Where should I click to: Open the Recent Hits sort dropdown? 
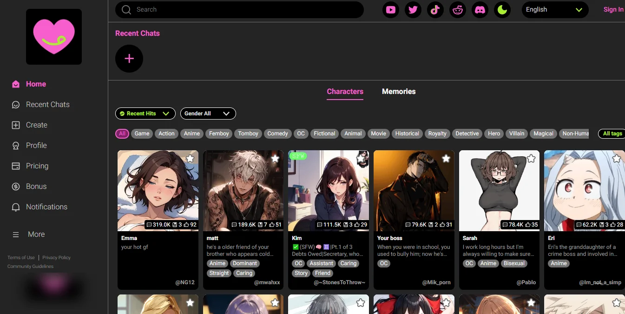[145, 114]
